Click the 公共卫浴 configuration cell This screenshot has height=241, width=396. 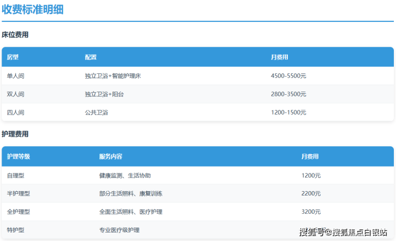96,112
